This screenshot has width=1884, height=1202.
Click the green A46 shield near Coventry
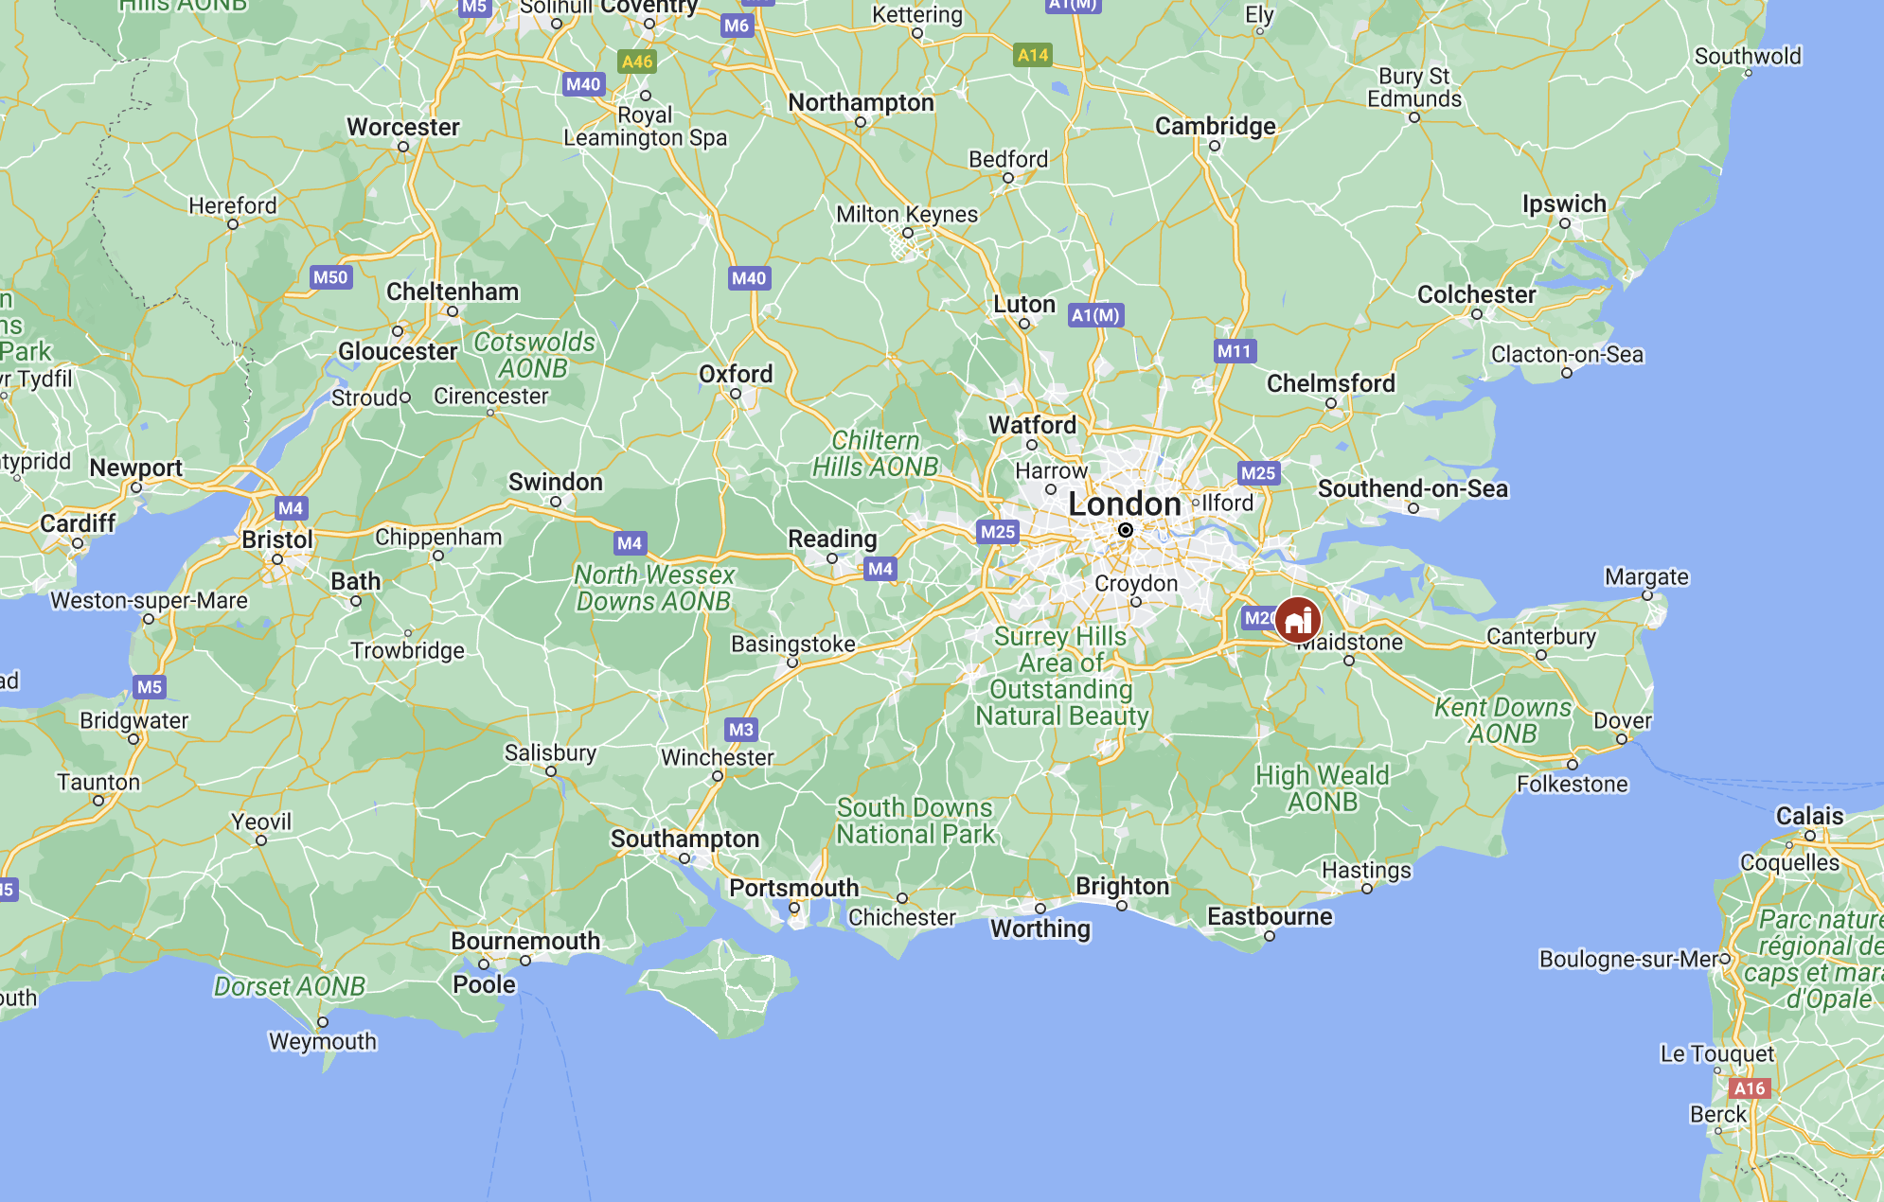click(x=637, y=62)
